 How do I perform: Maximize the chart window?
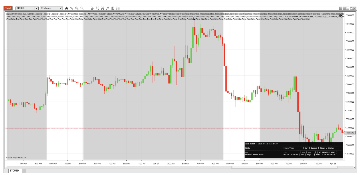(351, 8)
